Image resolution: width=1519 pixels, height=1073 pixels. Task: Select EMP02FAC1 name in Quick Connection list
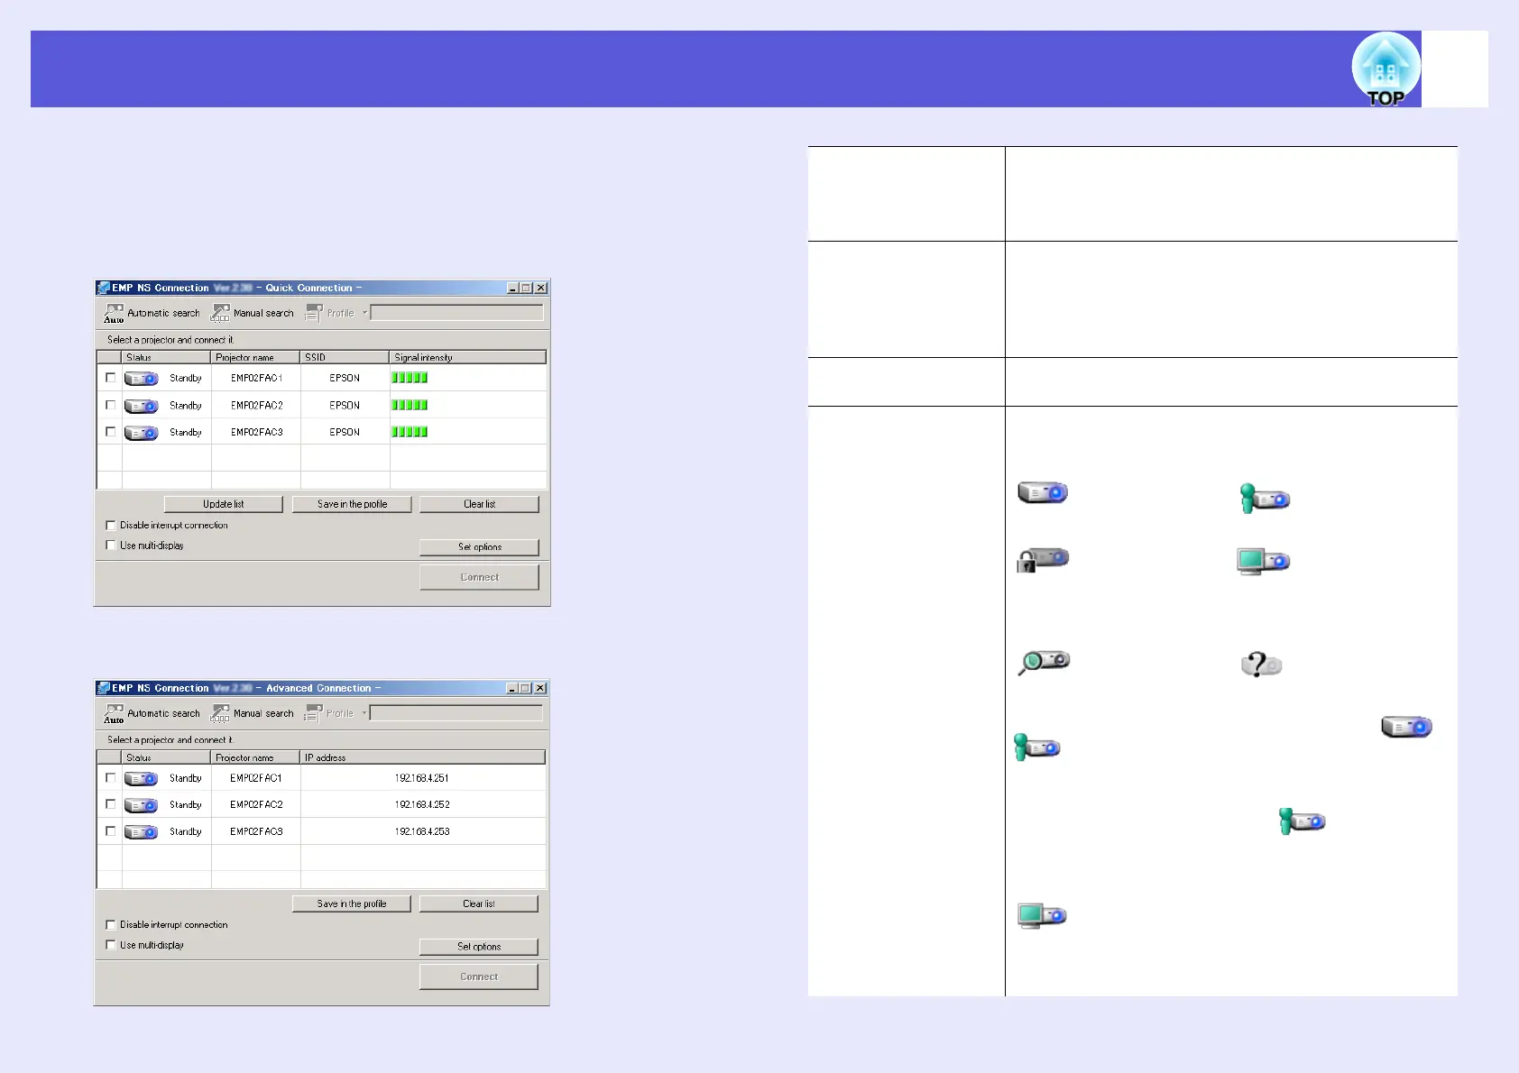(x=257, y=378)
